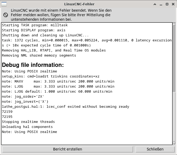Click the number 72159 in the log

7,112
